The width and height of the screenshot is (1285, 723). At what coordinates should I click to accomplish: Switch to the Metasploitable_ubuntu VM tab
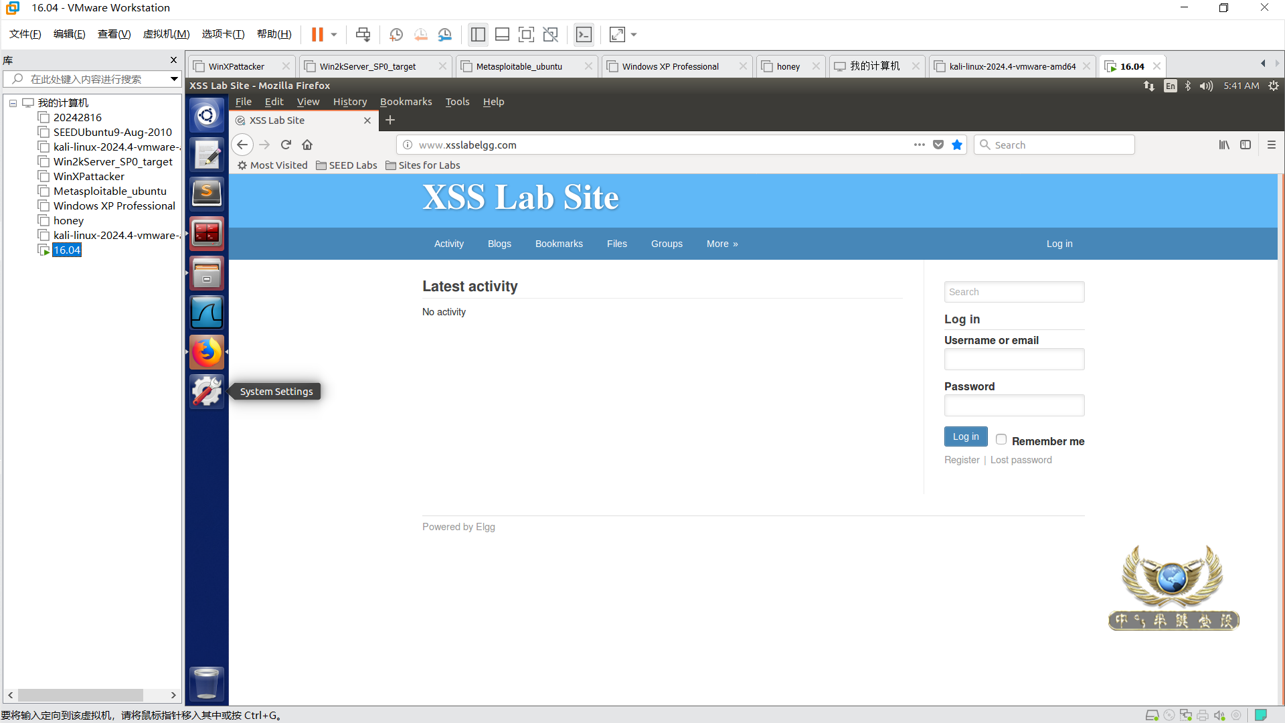coord(519,66)
